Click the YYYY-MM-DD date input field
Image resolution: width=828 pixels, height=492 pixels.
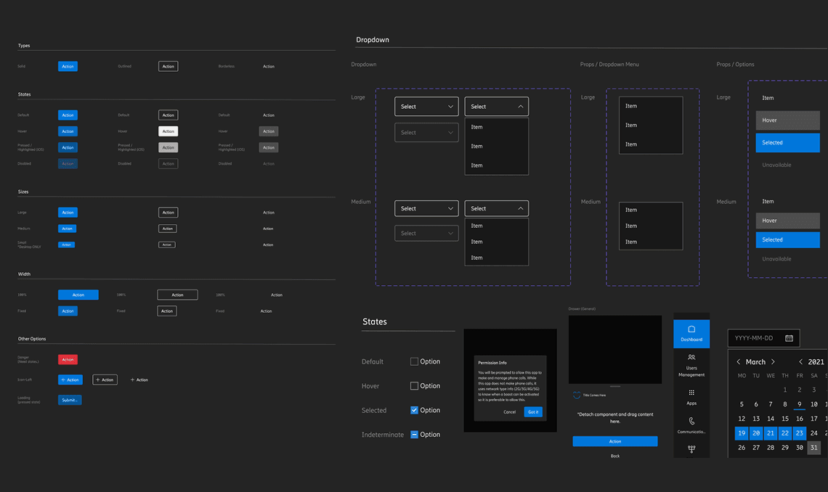tap(763, 338)
